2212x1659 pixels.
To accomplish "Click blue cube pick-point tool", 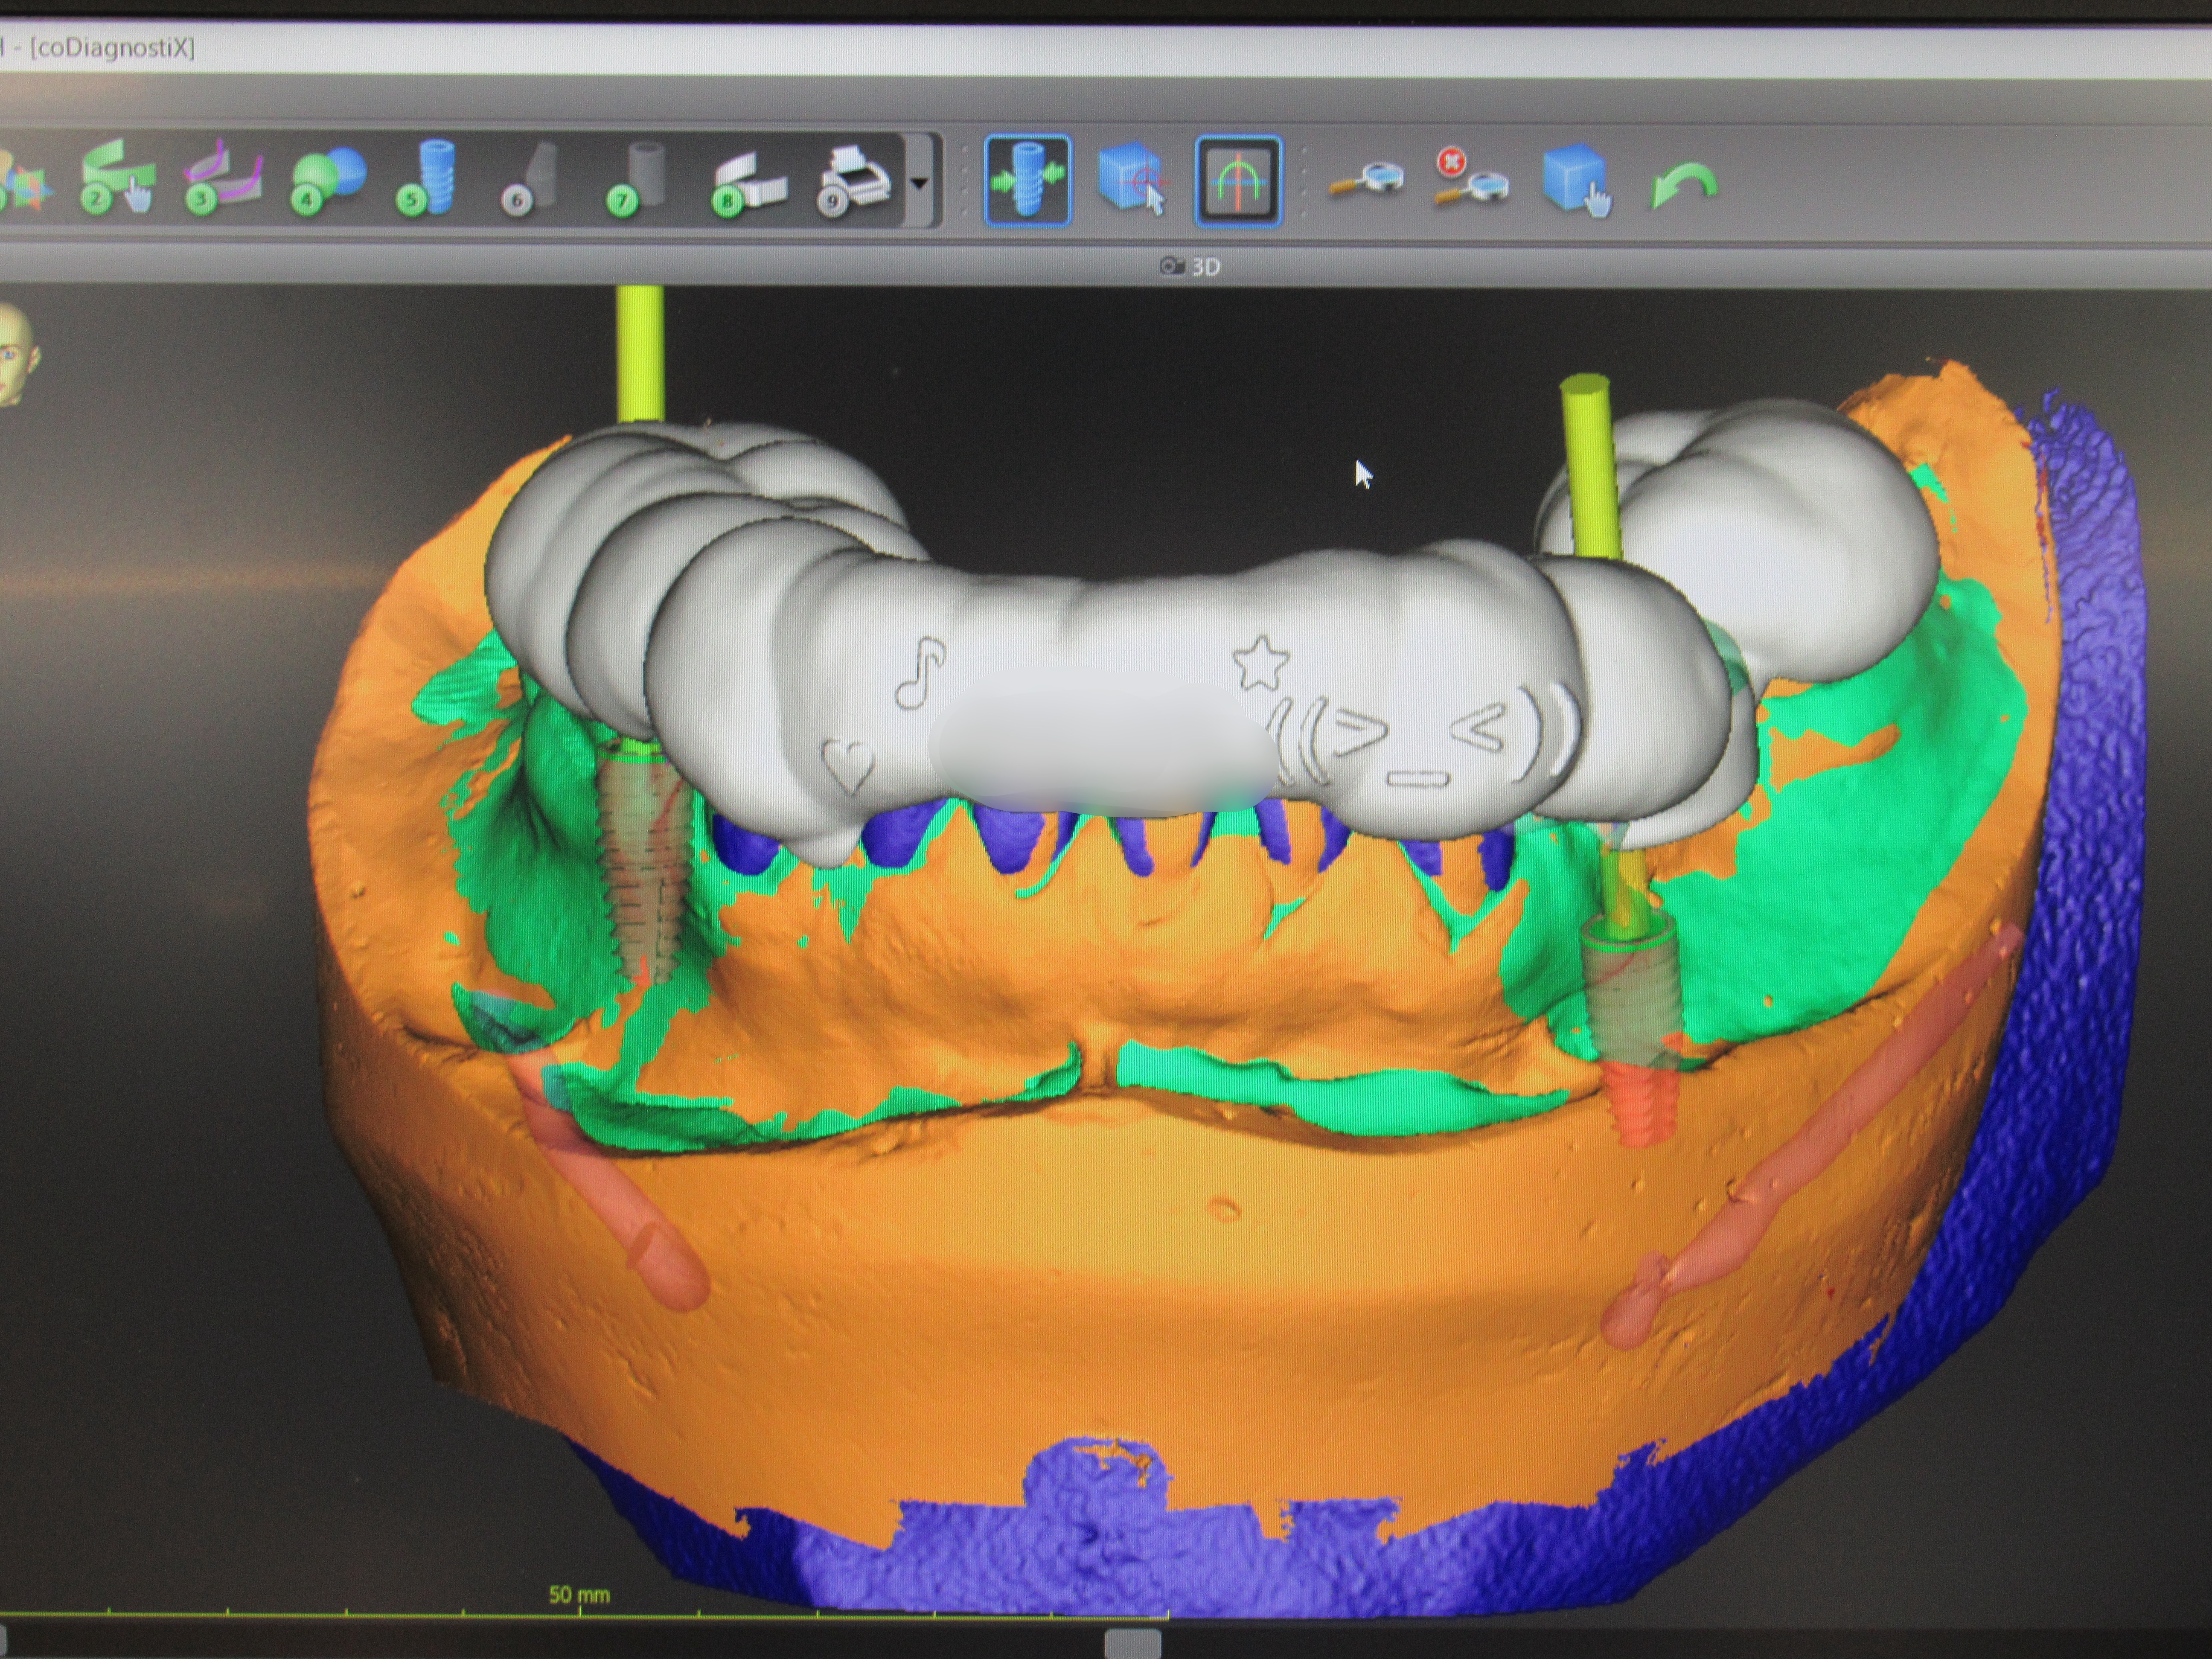I will tap(1132, 180).
